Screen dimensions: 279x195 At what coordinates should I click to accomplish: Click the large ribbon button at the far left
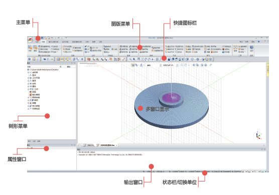click(x=30, y=48)
